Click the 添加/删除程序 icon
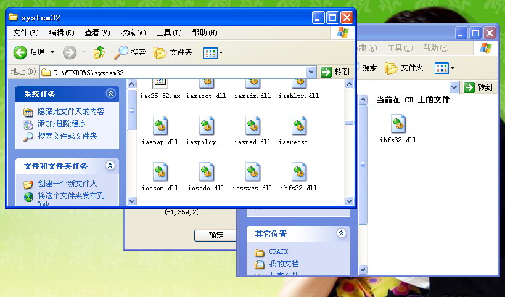The height and width of the screenshot is (297, 505). tap(28, 124)
